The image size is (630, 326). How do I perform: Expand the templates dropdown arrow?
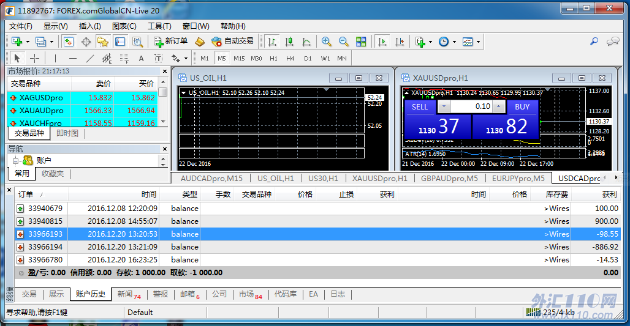click(478, 42)
